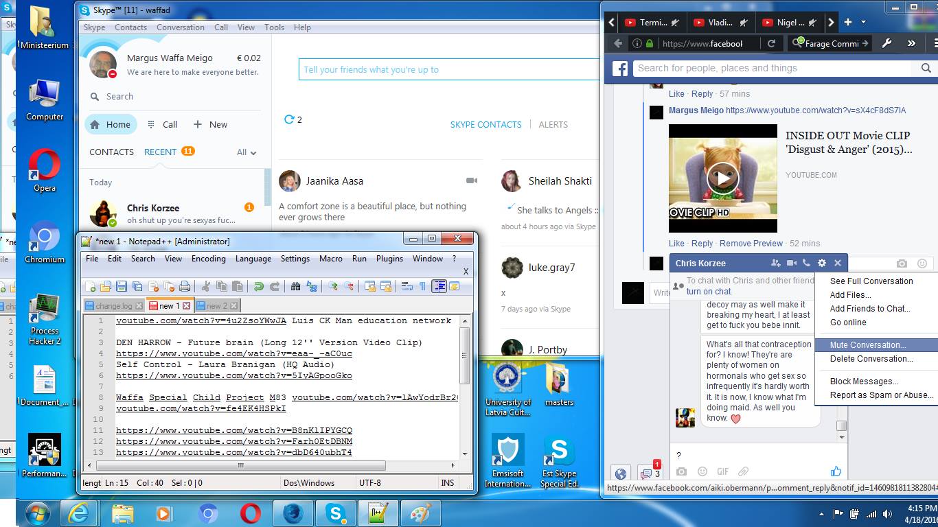Screen dimensions: 938x527
Task: Click reload button in browser address bar
Action: [771, 43]
